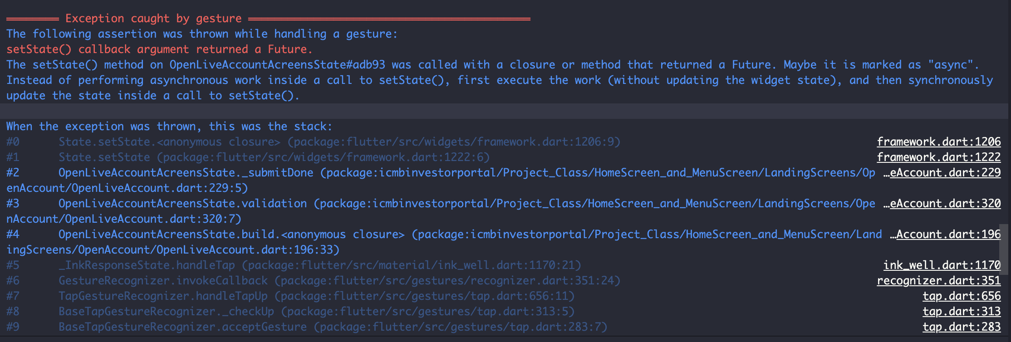Click the BaseTapGestureRecognizer.acceptGesture frame text
The image size is (1011, 342).
tap(182, 327)
